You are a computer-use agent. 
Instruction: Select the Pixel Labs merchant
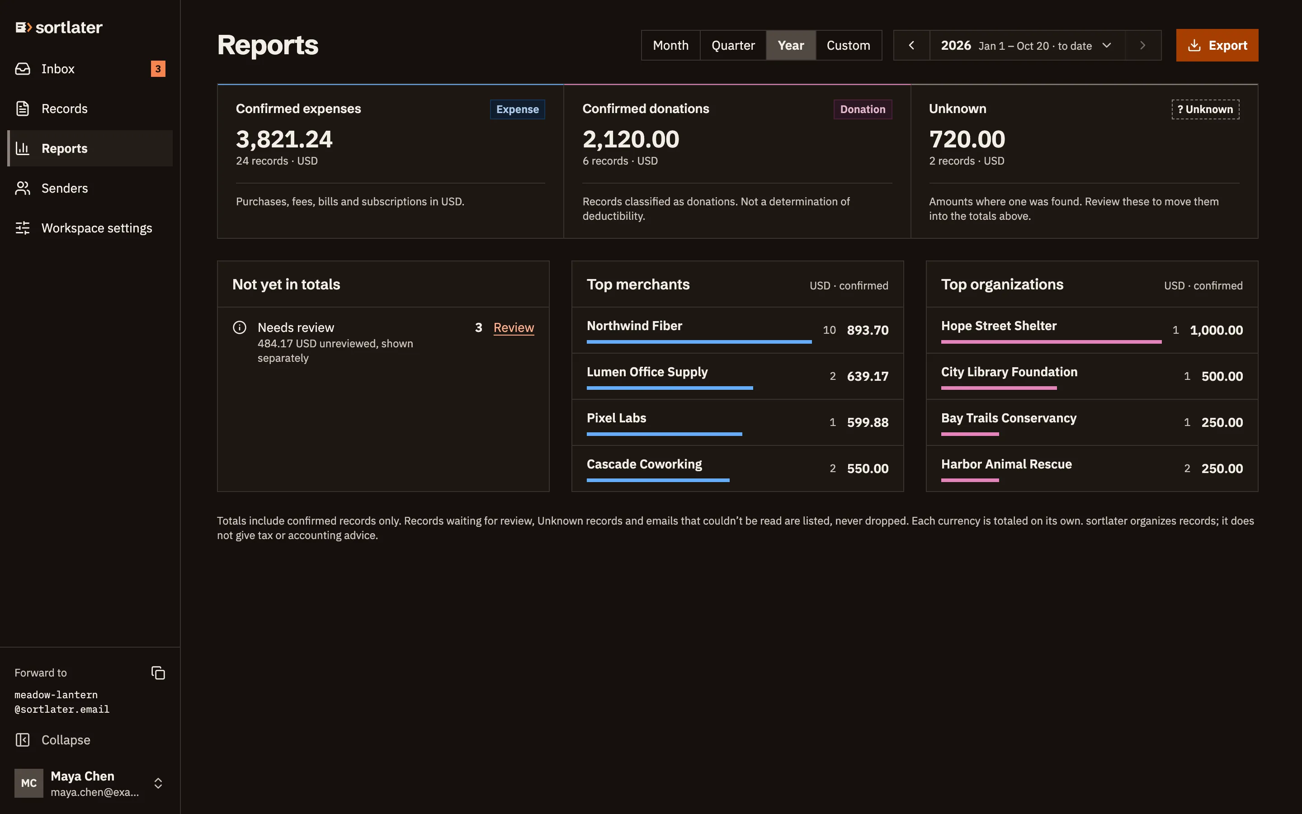point(738,422)
